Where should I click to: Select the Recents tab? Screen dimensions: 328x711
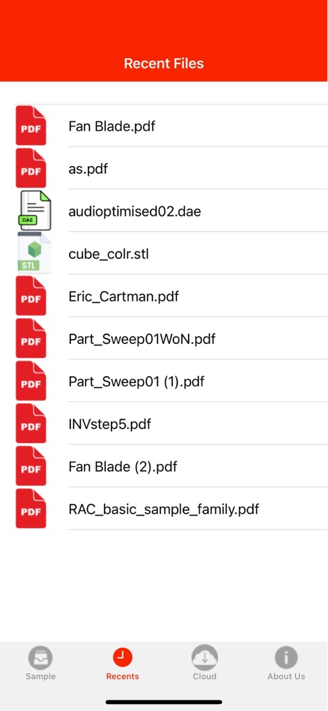click(123, 664)
